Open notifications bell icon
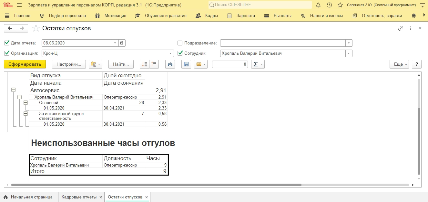 click(318, 5)
